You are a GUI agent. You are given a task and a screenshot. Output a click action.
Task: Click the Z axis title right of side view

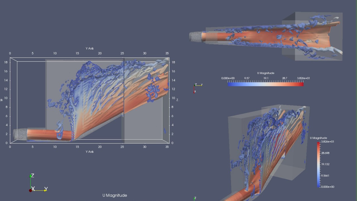click(x=178, y=100)
